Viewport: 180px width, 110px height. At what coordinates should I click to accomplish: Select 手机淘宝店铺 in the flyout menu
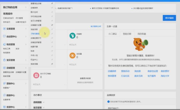(x=36, y=16)
